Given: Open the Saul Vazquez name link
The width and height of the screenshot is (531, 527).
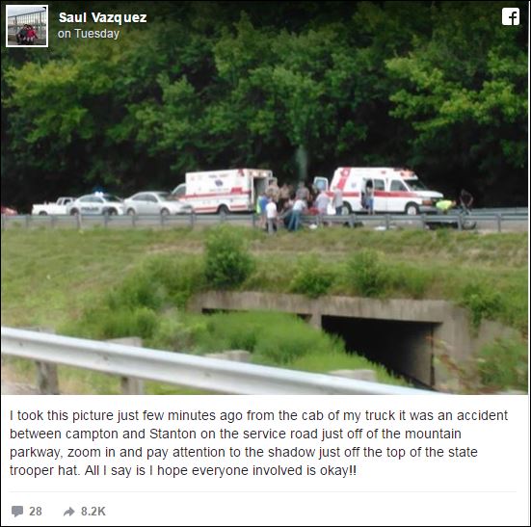Looking at the screenshot, I should [102, 17].
